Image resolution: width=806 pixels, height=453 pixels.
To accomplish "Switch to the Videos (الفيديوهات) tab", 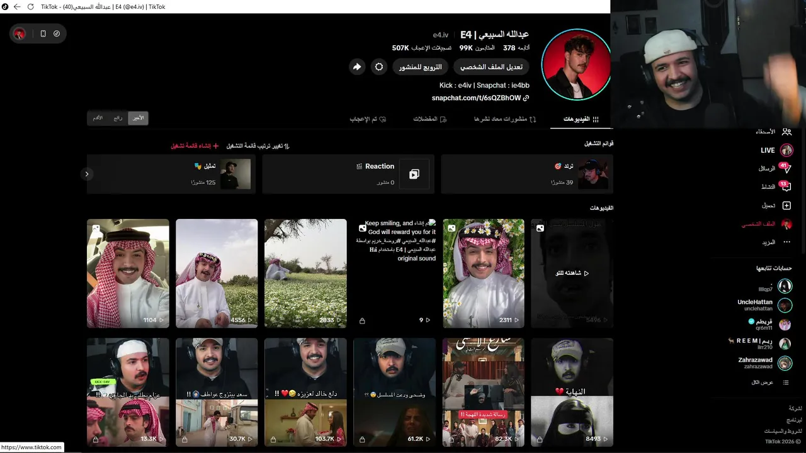I will tap(581, 119).
